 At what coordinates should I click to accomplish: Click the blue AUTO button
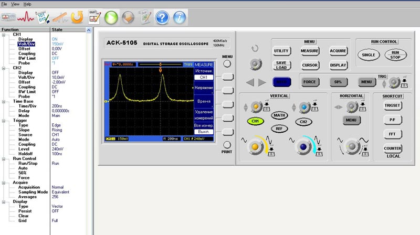[x=281, y=82]
